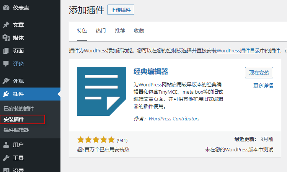287x172 pixels.
Task: Click the 仪表盘 dashboard gauge icon
Action: [x=6, y=8]
